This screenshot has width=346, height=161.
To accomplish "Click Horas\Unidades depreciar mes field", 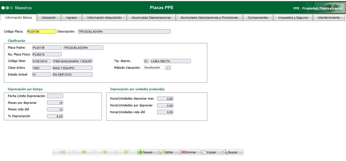I will [165, 99].
